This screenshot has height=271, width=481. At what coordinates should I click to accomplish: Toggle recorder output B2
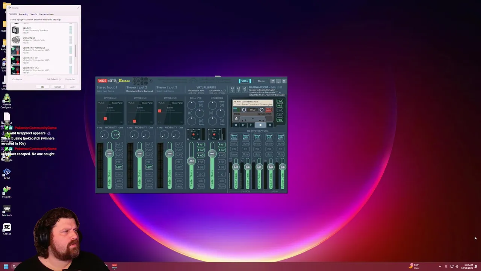click(x=280, y=120)
